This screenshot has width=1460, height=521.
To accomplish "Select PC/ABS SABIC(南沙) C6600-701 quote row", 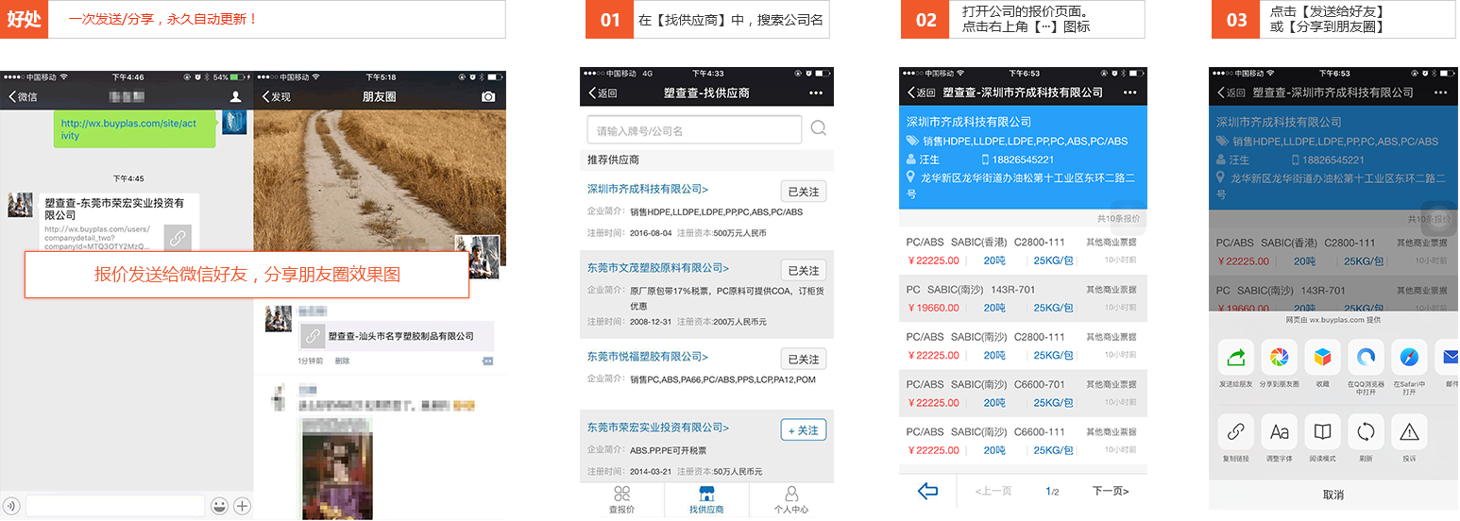I will tap(1024, 394).
